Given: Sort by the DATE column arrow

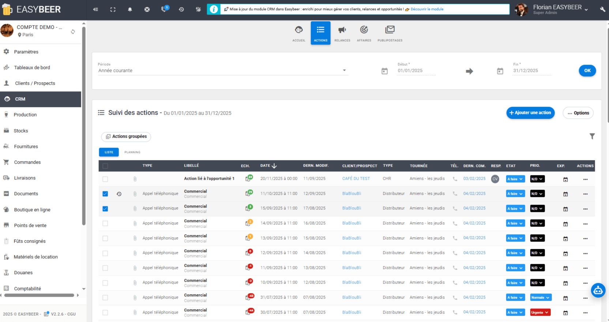Looking at the screenshot, I should [274, 166].
